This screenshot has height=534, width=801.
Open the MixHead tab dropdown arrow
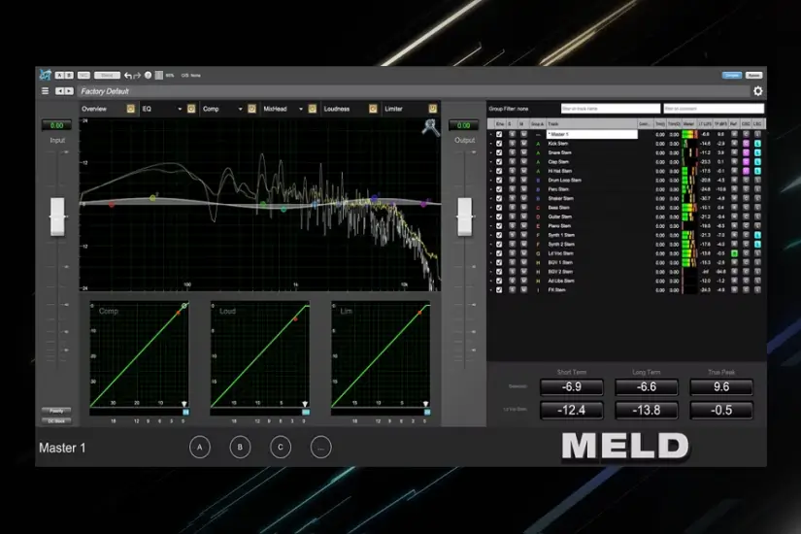300,109
